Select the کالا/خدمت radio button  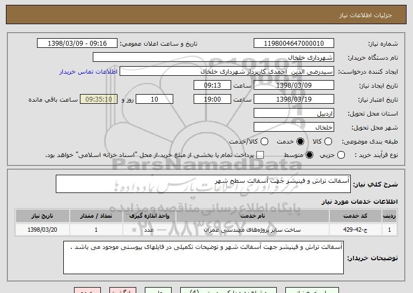click(264, 141)
